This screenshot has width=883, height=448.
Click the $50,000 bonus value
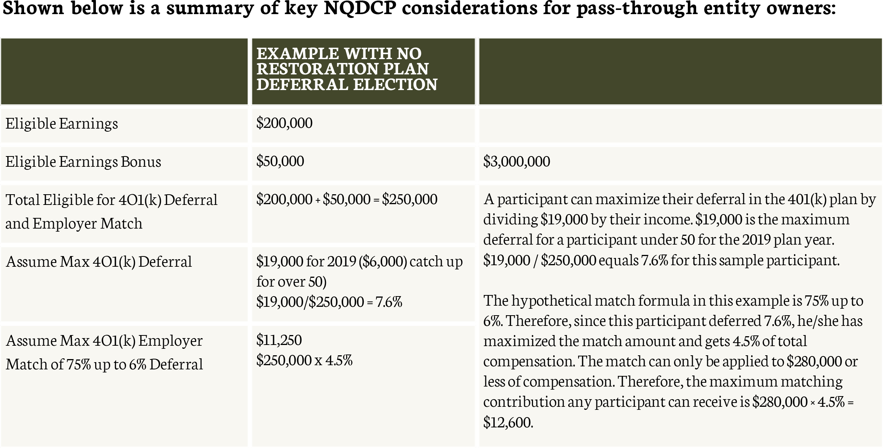tap(280, 161)
